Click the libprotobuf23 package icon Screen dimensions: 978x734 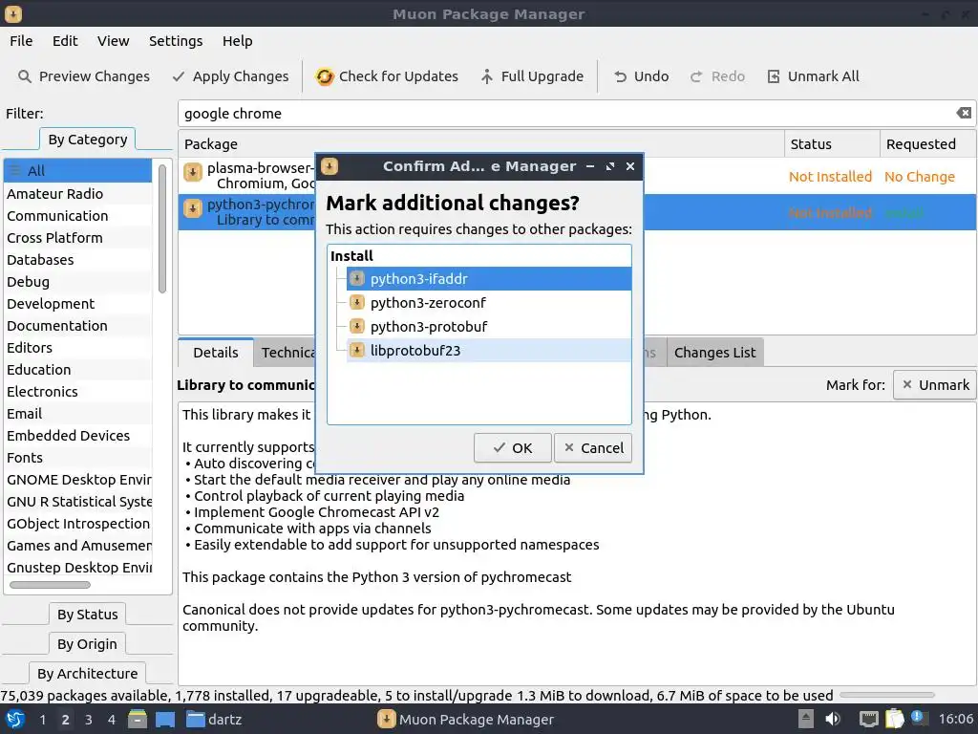coord(357,350)
